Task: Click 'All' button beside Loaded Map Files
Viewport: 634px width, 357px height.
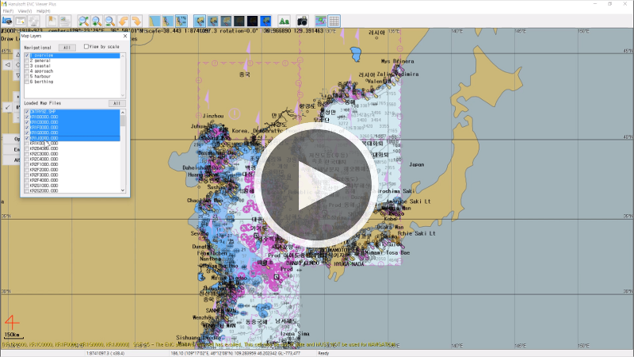Action: click(116, 103)
